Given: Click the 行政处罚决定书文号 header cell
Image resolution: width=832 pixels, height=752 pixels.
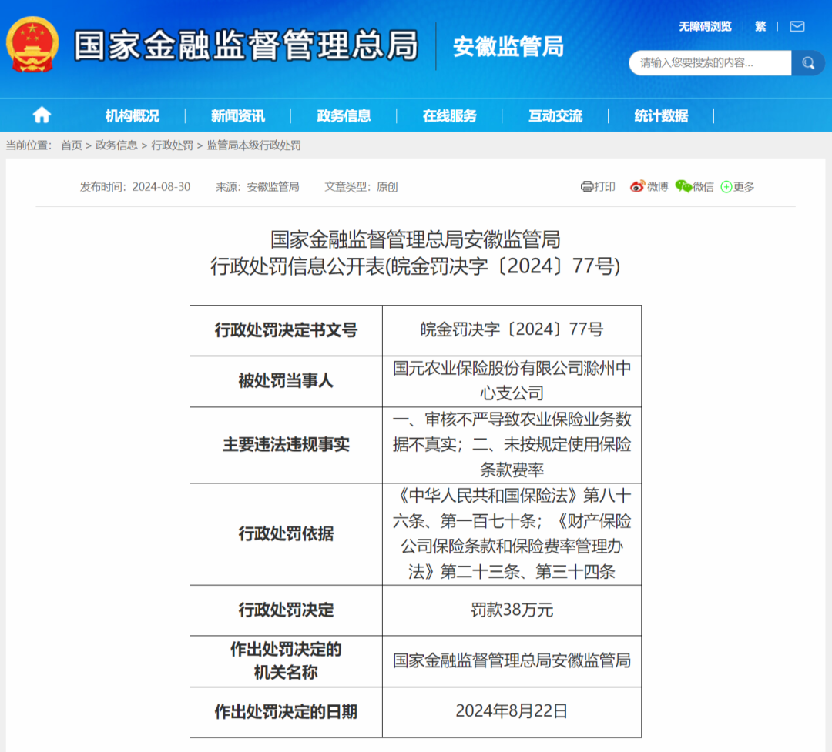Looking at the screenshot, I should click(286, 330).
